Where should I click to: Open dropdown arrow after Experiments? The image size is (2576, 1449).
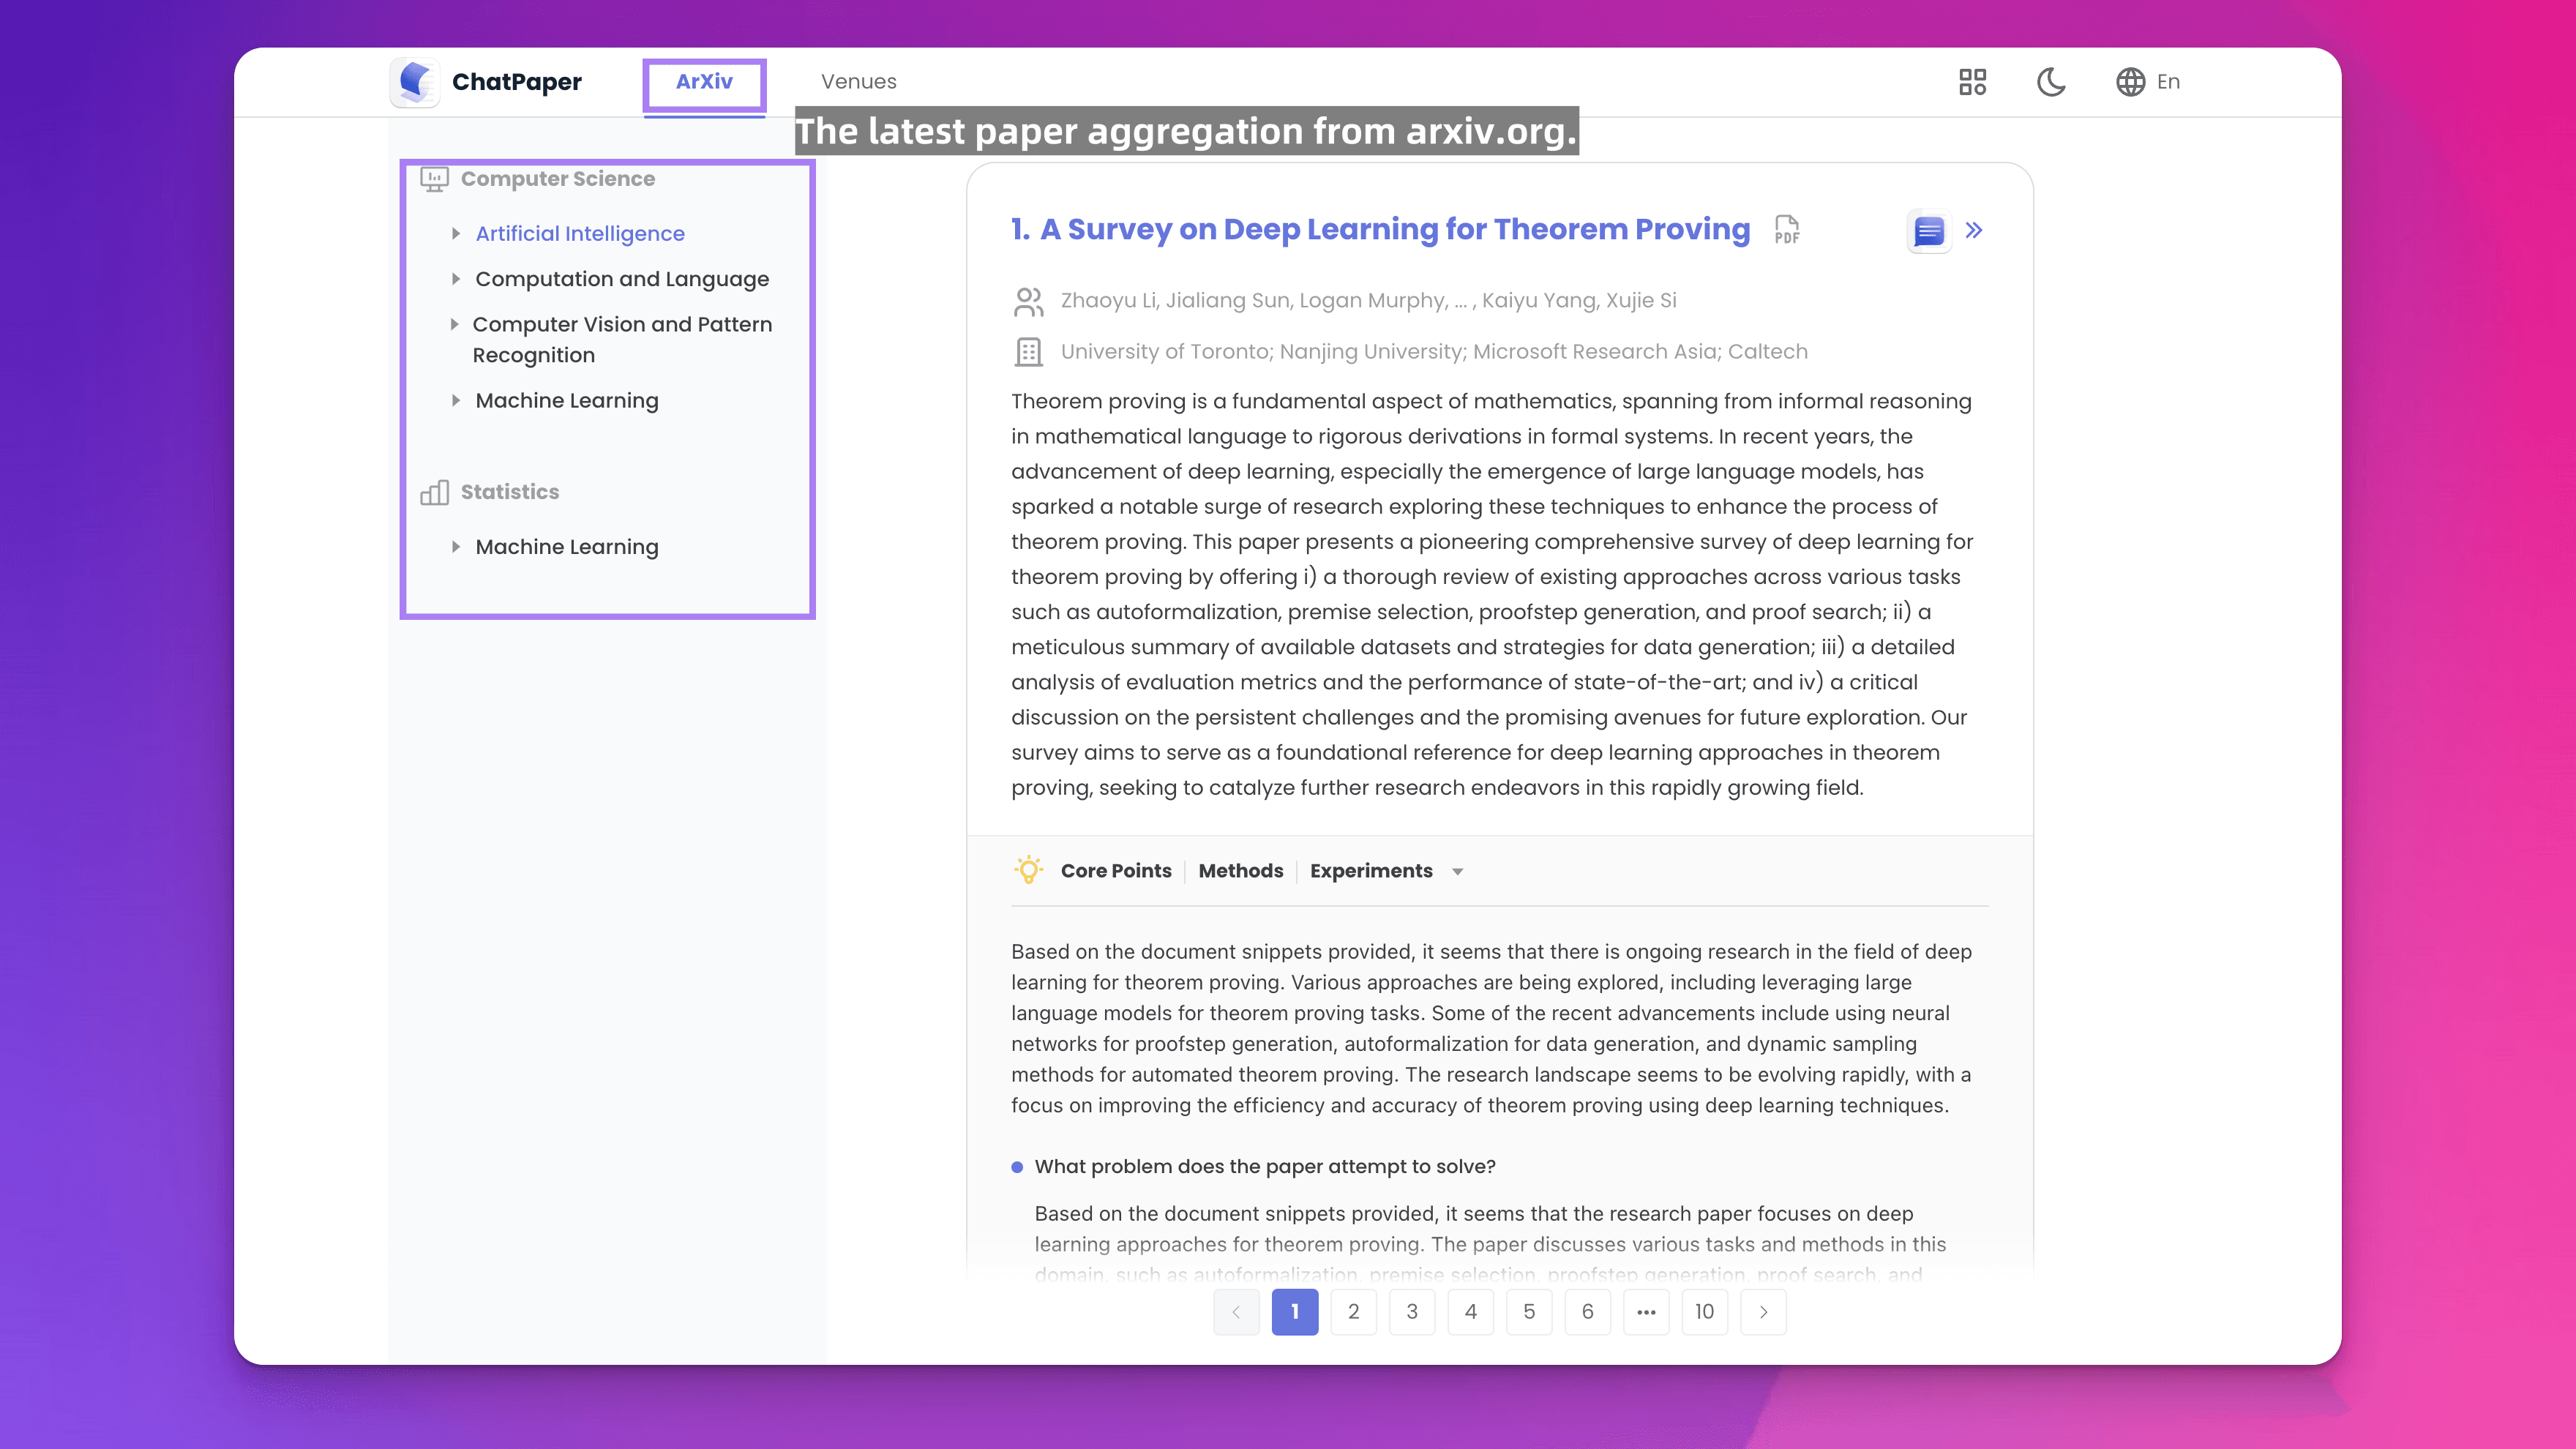[1457, 872]
